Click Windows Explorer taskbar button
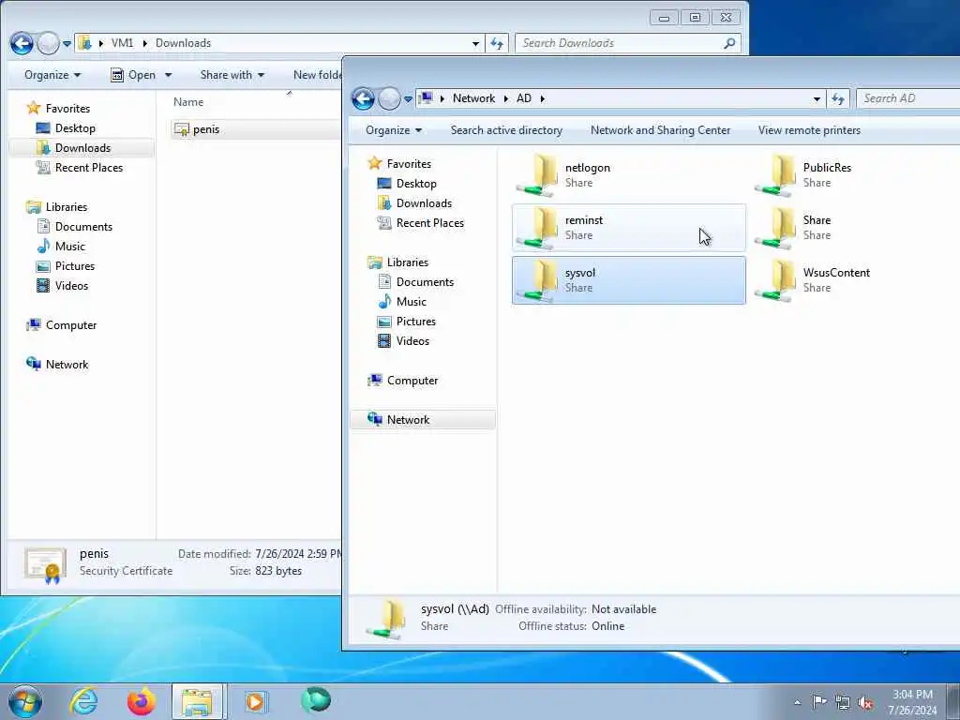Screen dimensions: 960x720 [x=198, y=701]
